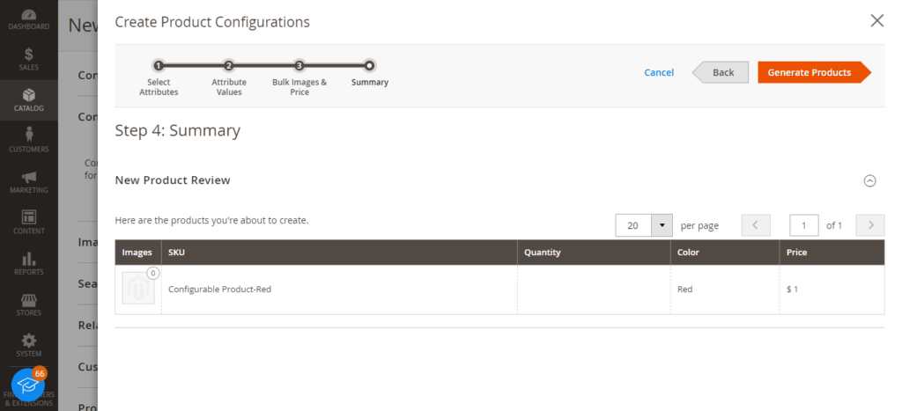The image size is (902, 411).
Task: Open the Reports sidebar menu
Action: (29, 263)
